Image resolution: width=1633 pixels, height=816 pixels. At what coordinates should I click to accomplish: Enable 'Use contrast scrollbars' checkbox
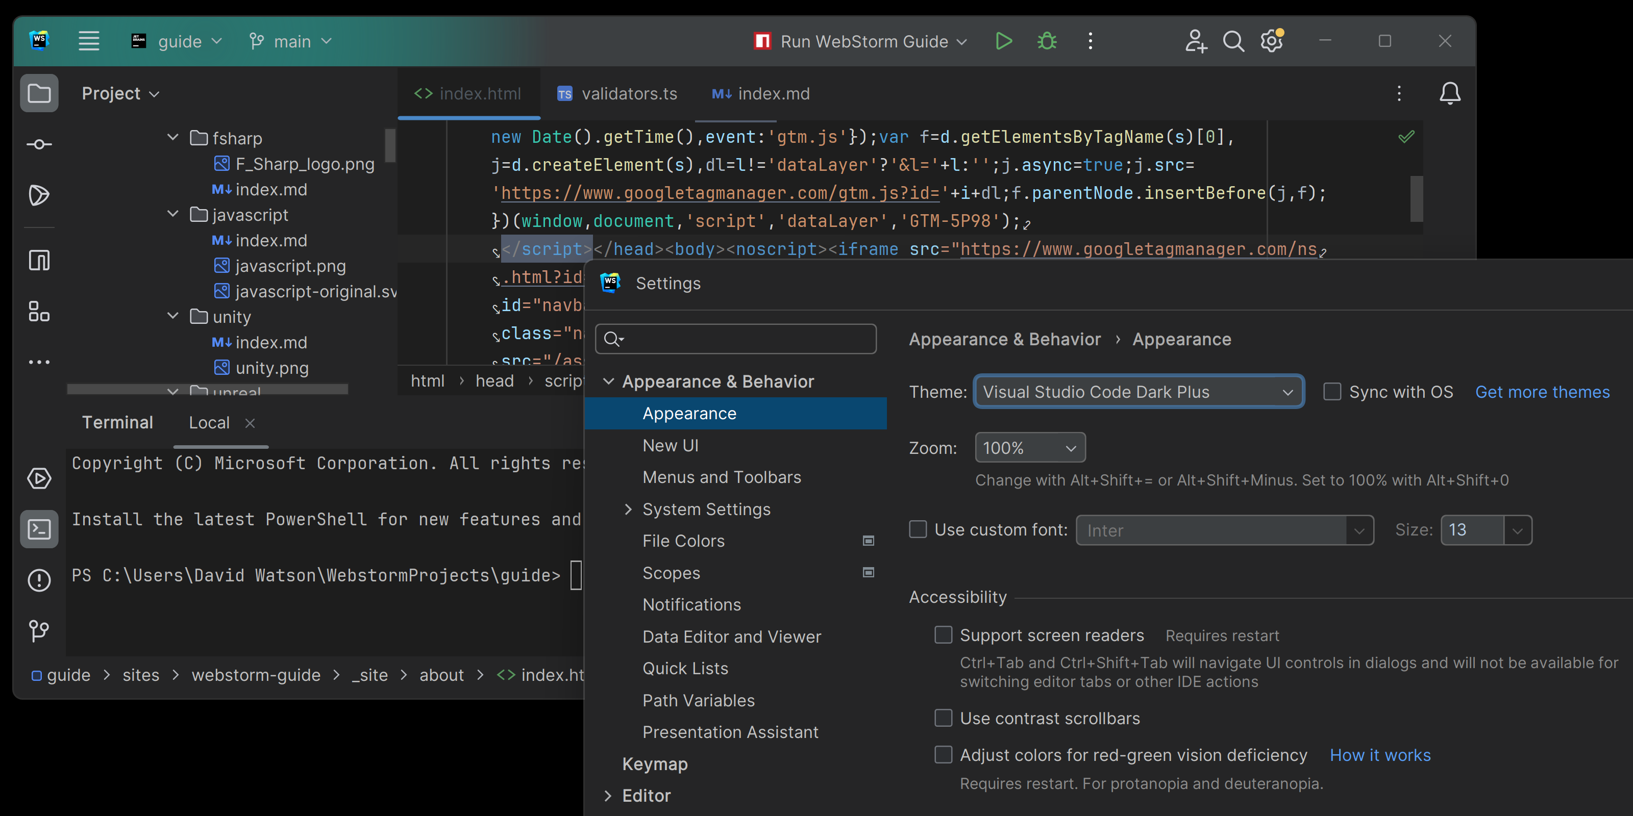942,718
